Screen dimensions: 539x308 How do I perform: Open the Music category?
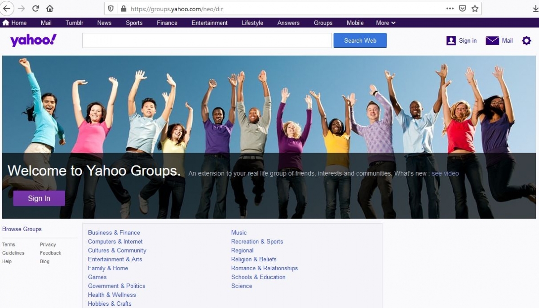(x=239, y=233)
